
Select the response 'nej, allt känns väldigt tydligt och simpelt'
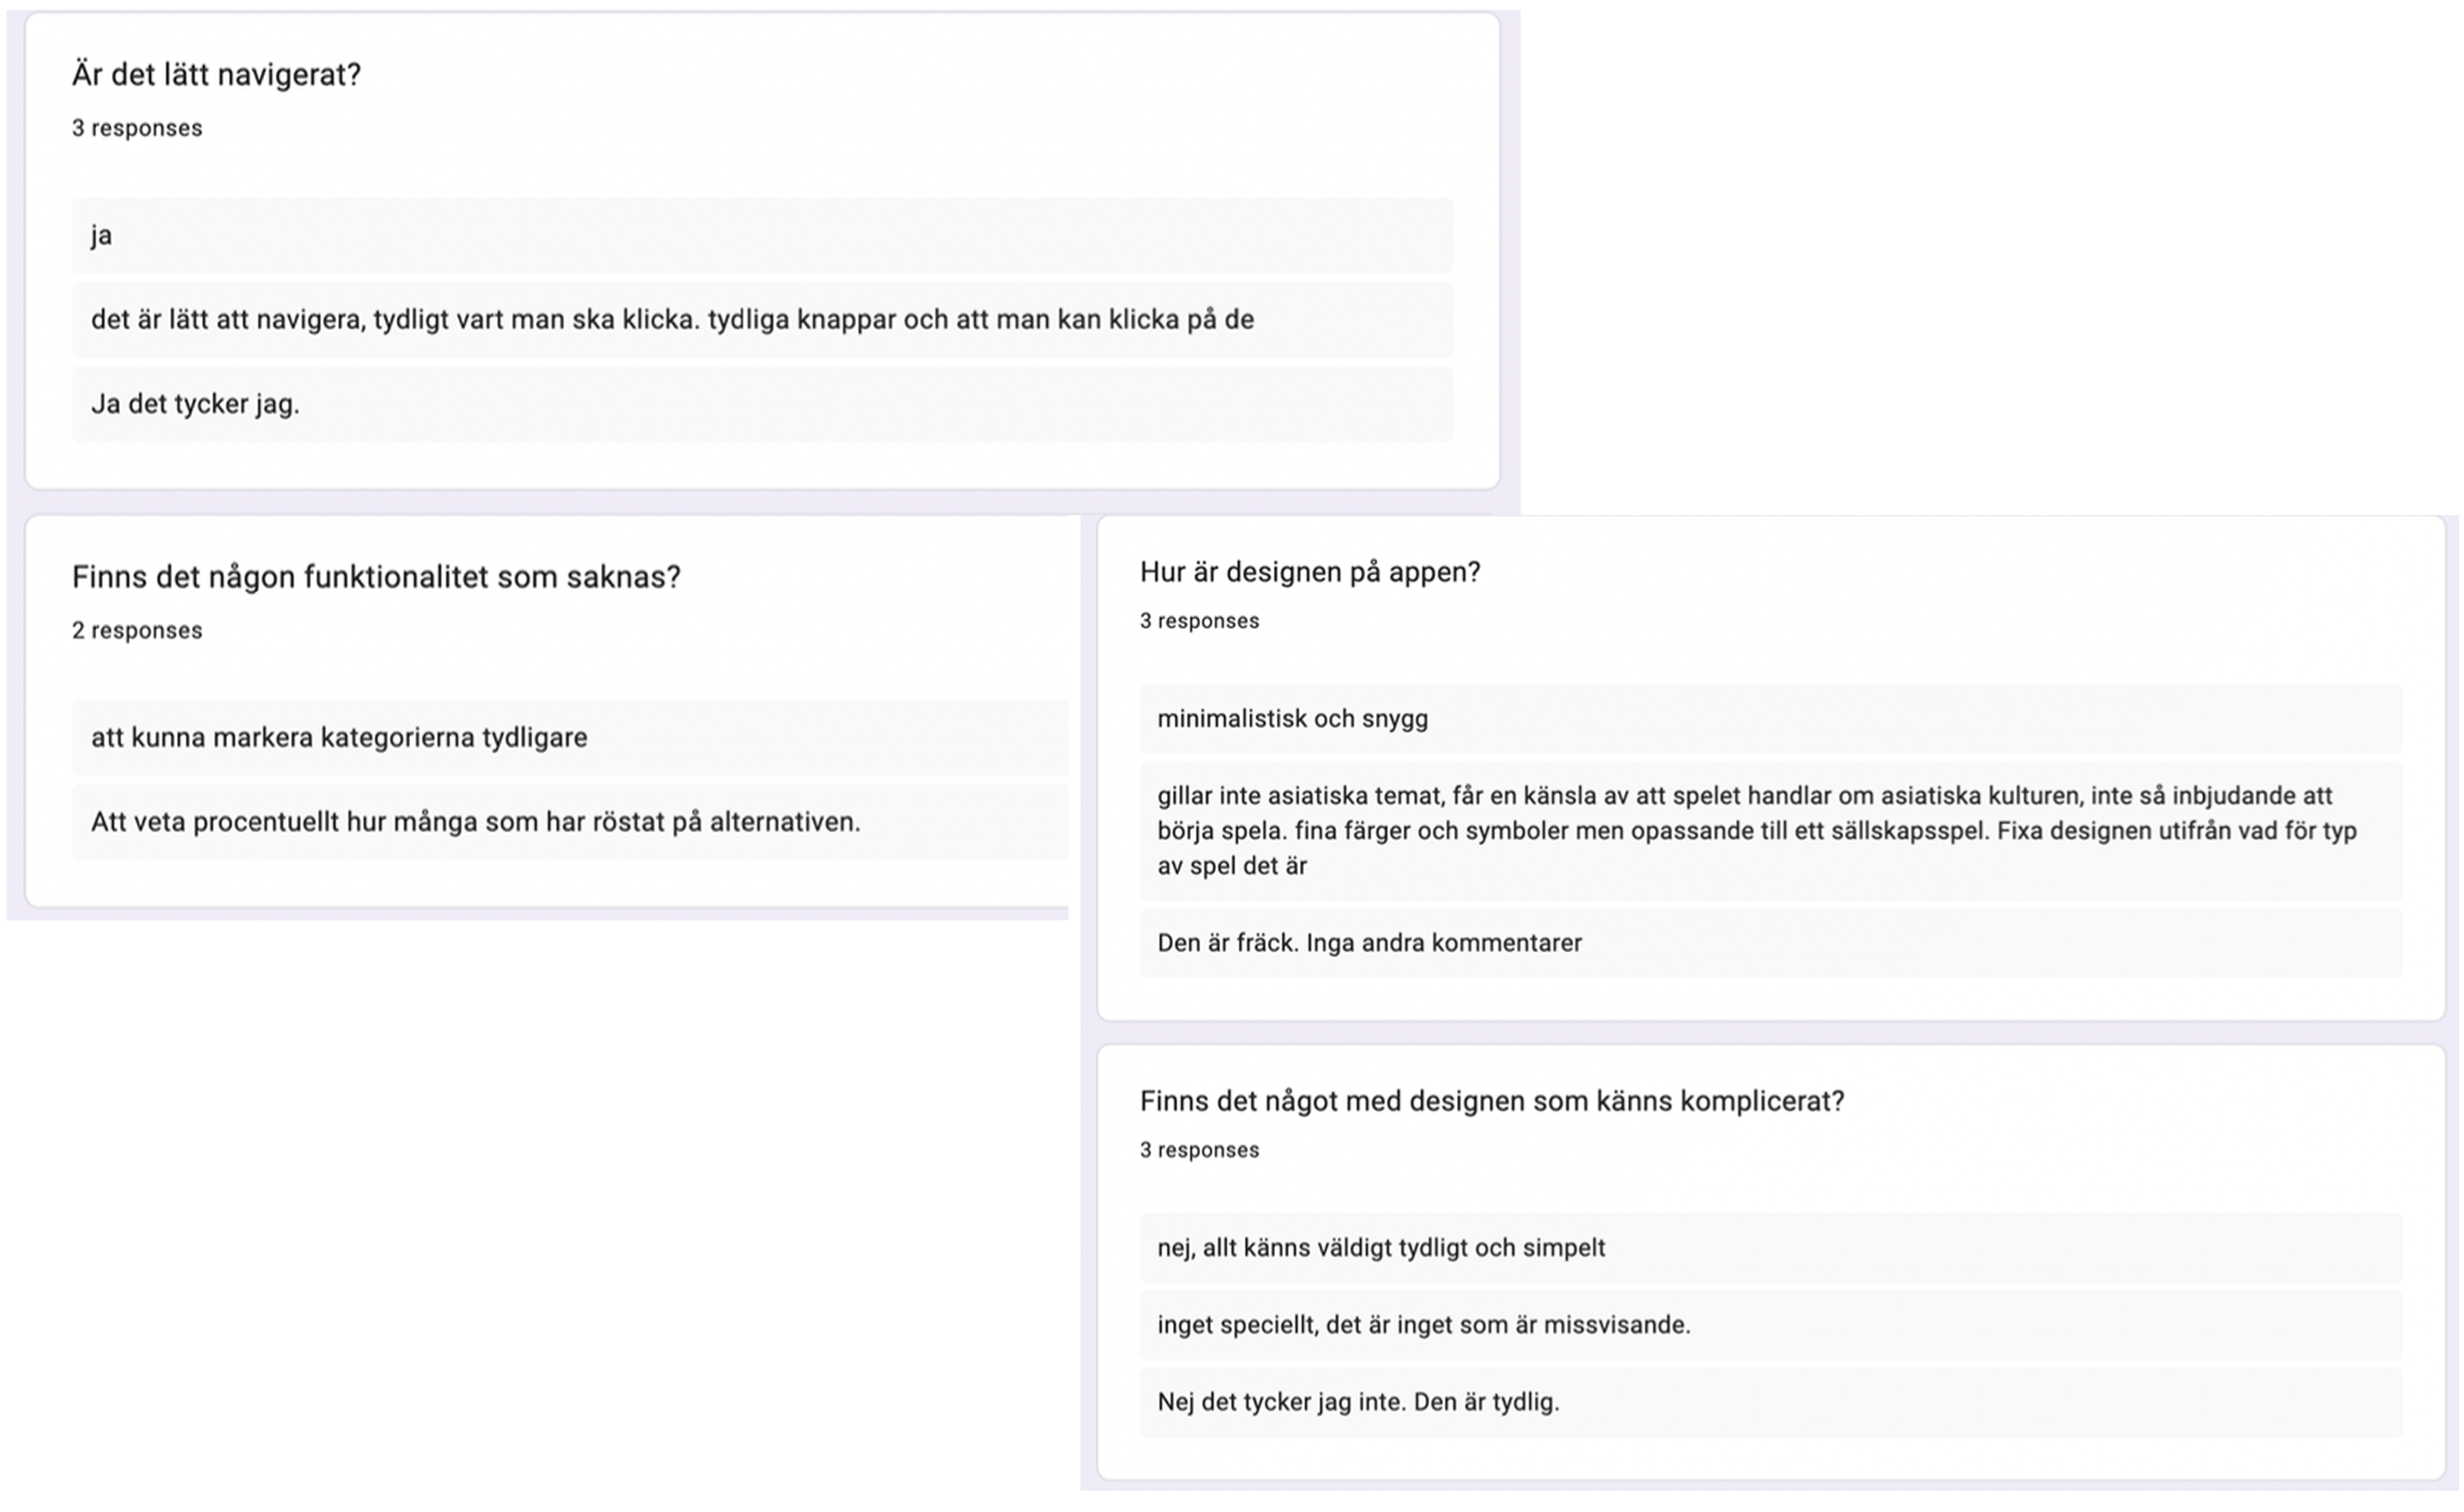(1381, 1248)
